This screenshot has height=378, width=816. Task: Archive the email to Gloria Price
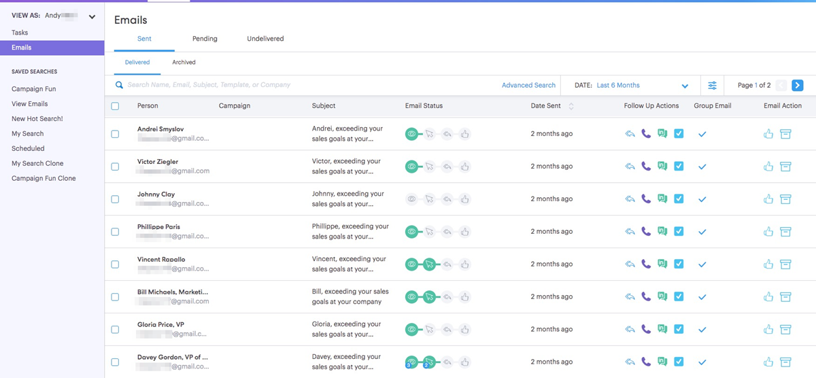[x=785, y=330]
